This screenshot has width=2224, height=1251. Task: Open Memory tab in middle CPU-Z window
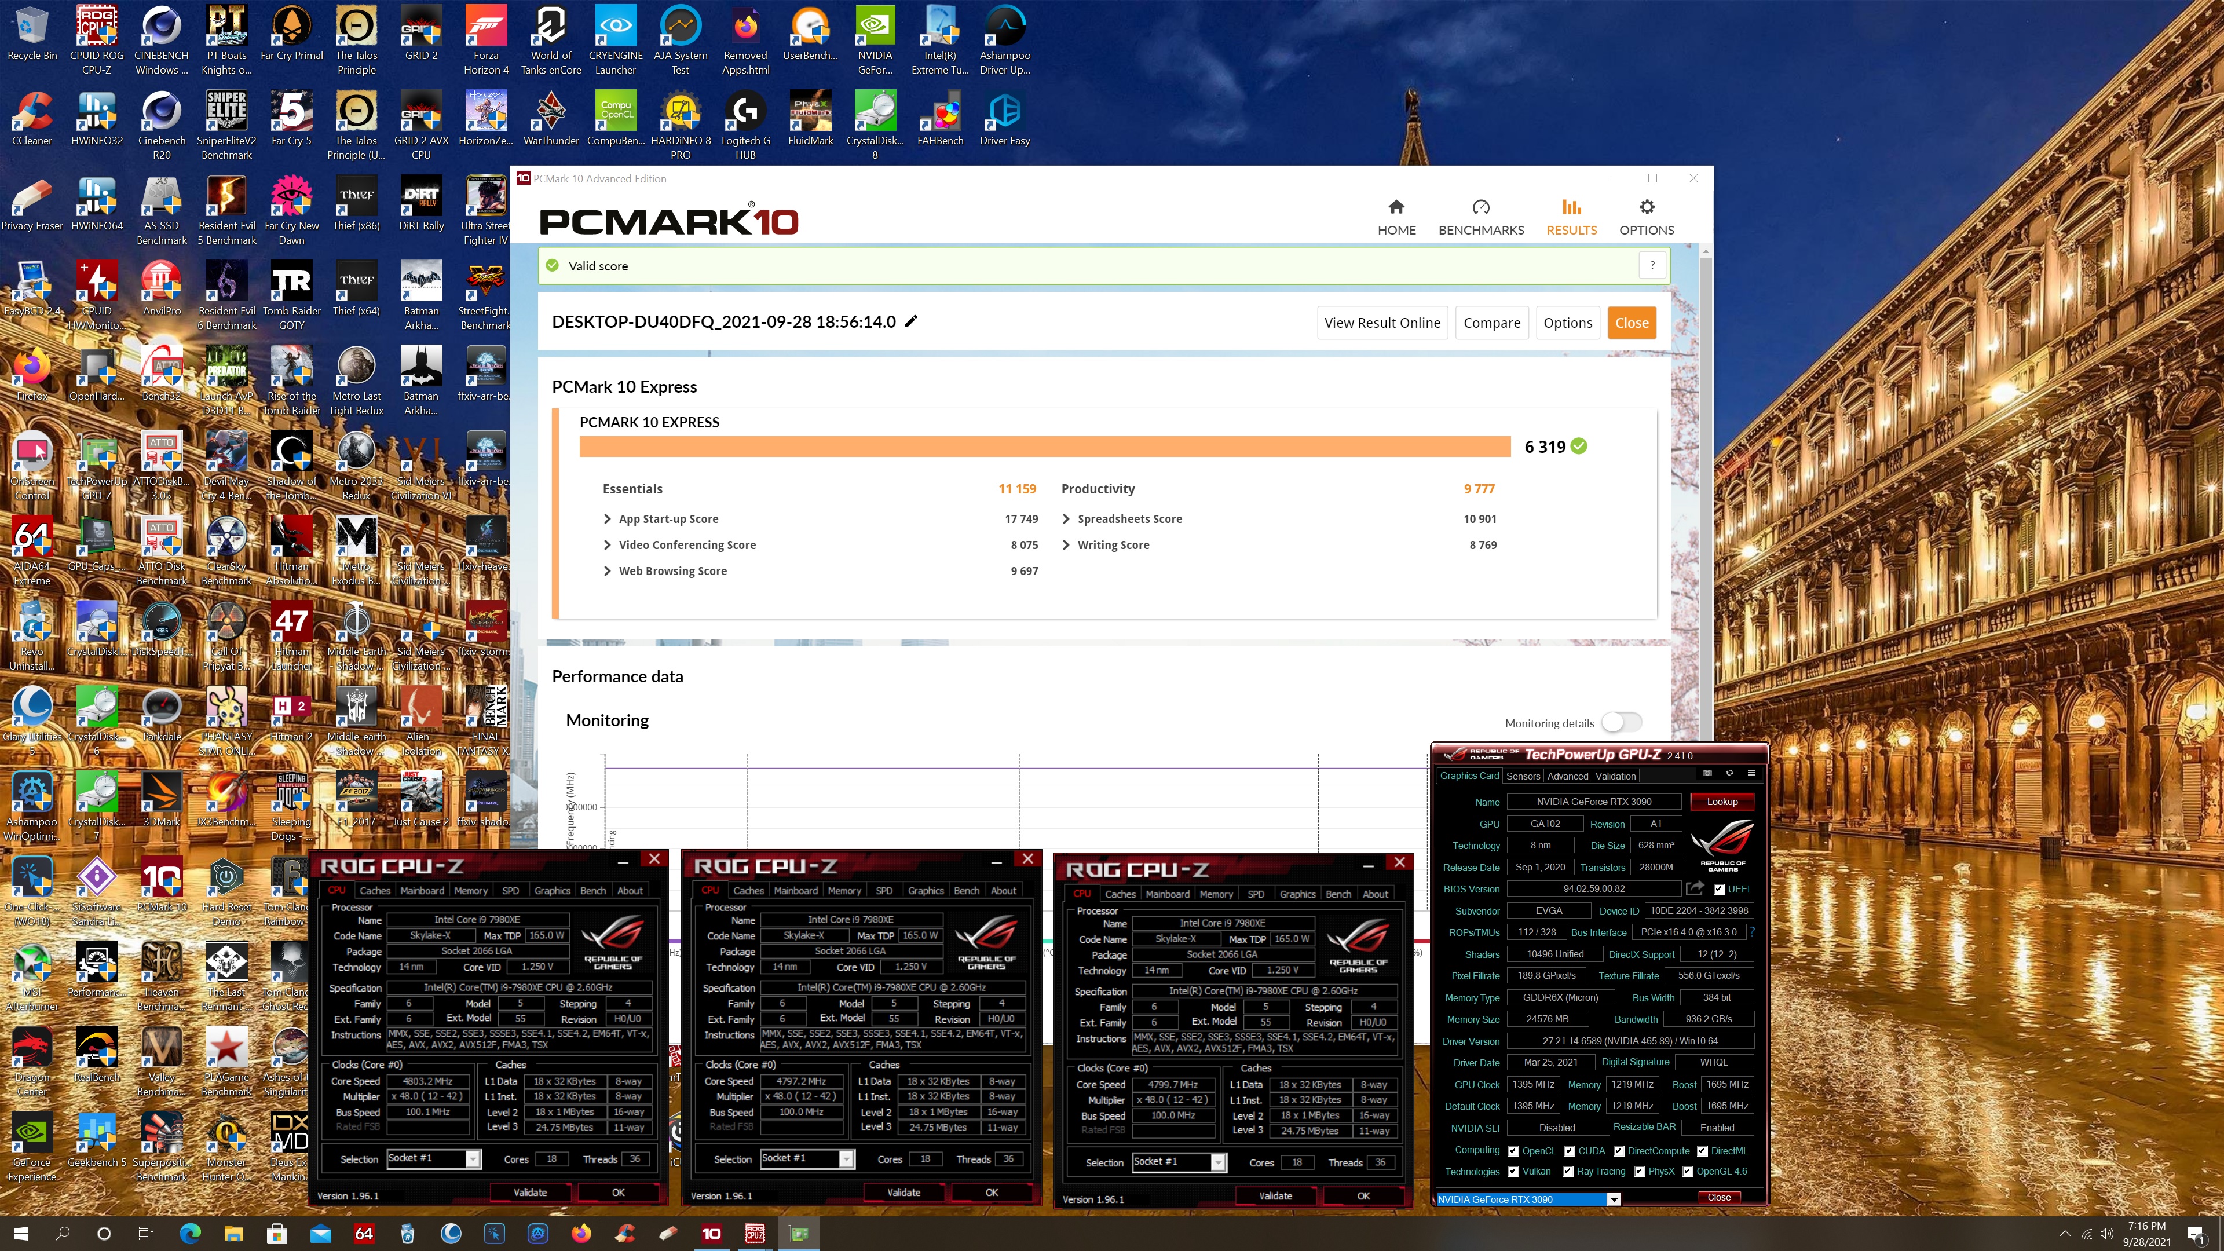pos(843,890)
